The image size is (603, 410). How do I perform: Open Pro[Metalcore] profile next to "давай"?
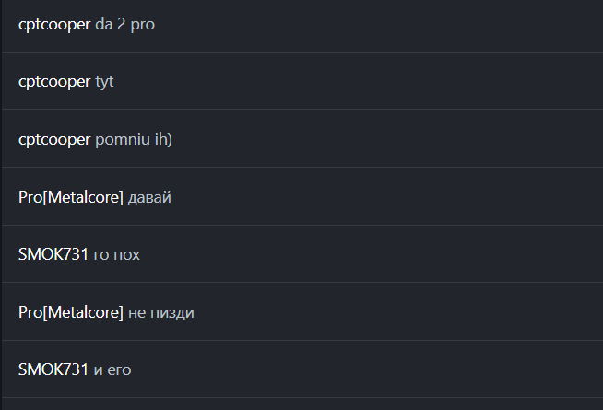(70, 198)
